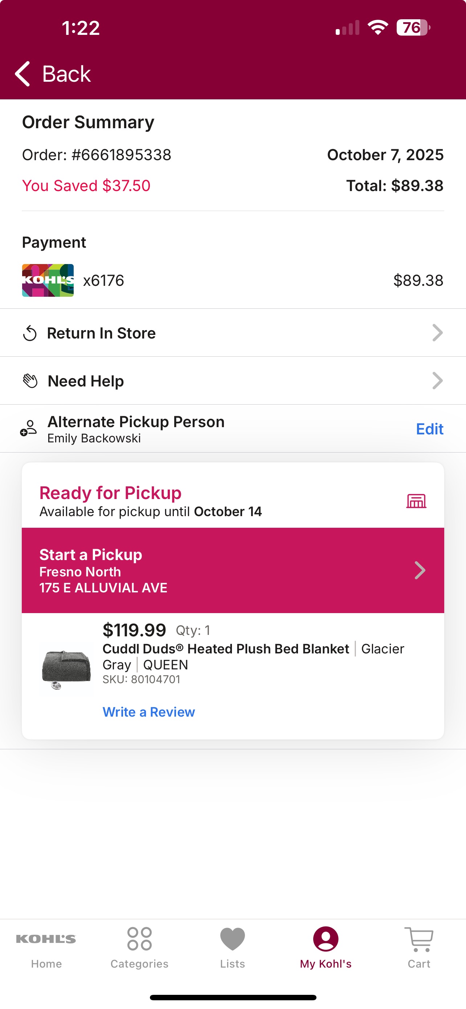Expand Need Help chevron
The image size is (466, 1009).
pyautogui.click(x=437, y=381)
